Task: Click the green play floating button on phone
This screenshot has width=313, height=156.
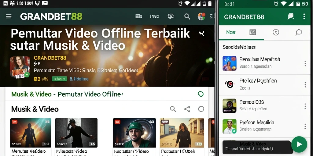Action: [x=299, y=144]
